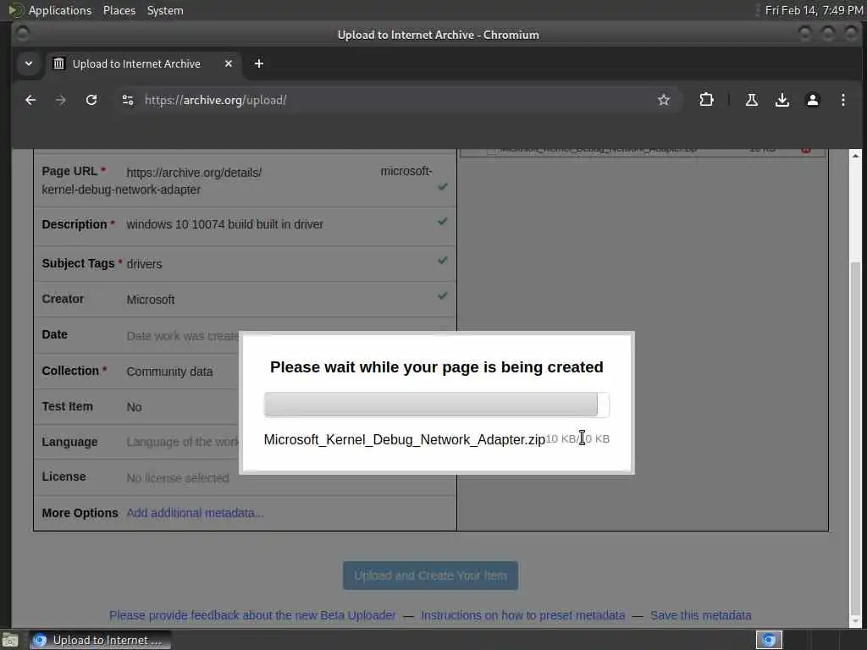Screen dimensions: 867x650
Task: Click the show desktop icon in bottom panel
Action: click(9, 641)
